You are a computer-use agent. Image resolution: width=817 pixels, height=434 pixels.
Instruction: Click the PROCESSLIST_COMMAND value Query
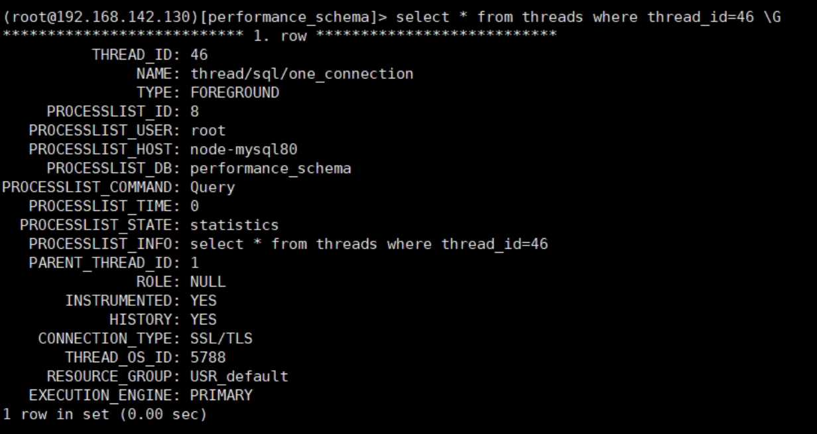(x=212, y=187)
